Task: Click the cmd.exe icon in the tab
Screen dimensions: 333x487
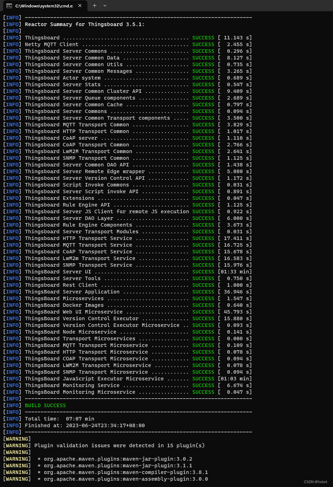Action: 9,6
